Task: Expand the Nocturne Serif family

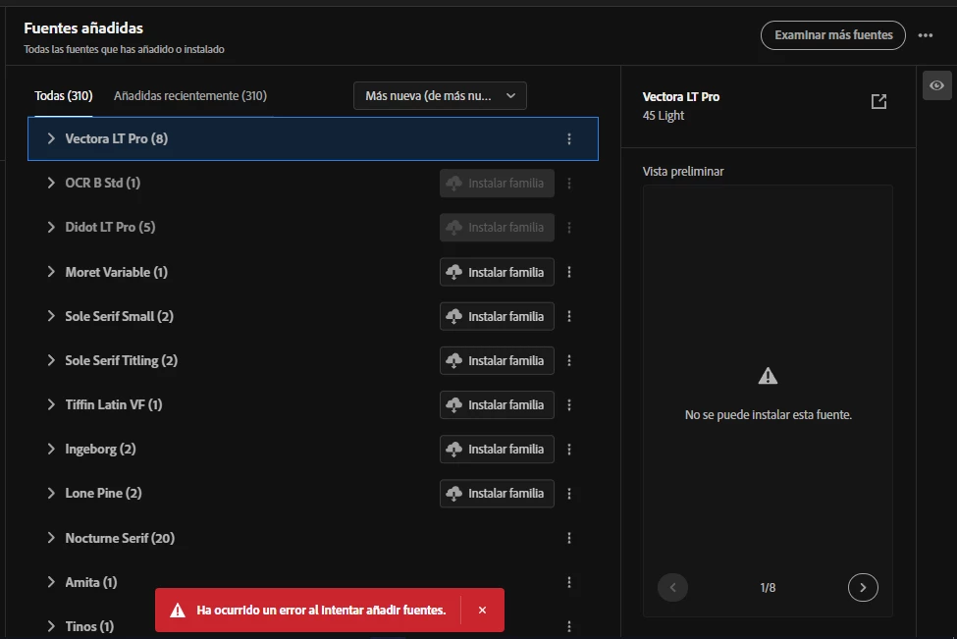Action: [51, 538]
